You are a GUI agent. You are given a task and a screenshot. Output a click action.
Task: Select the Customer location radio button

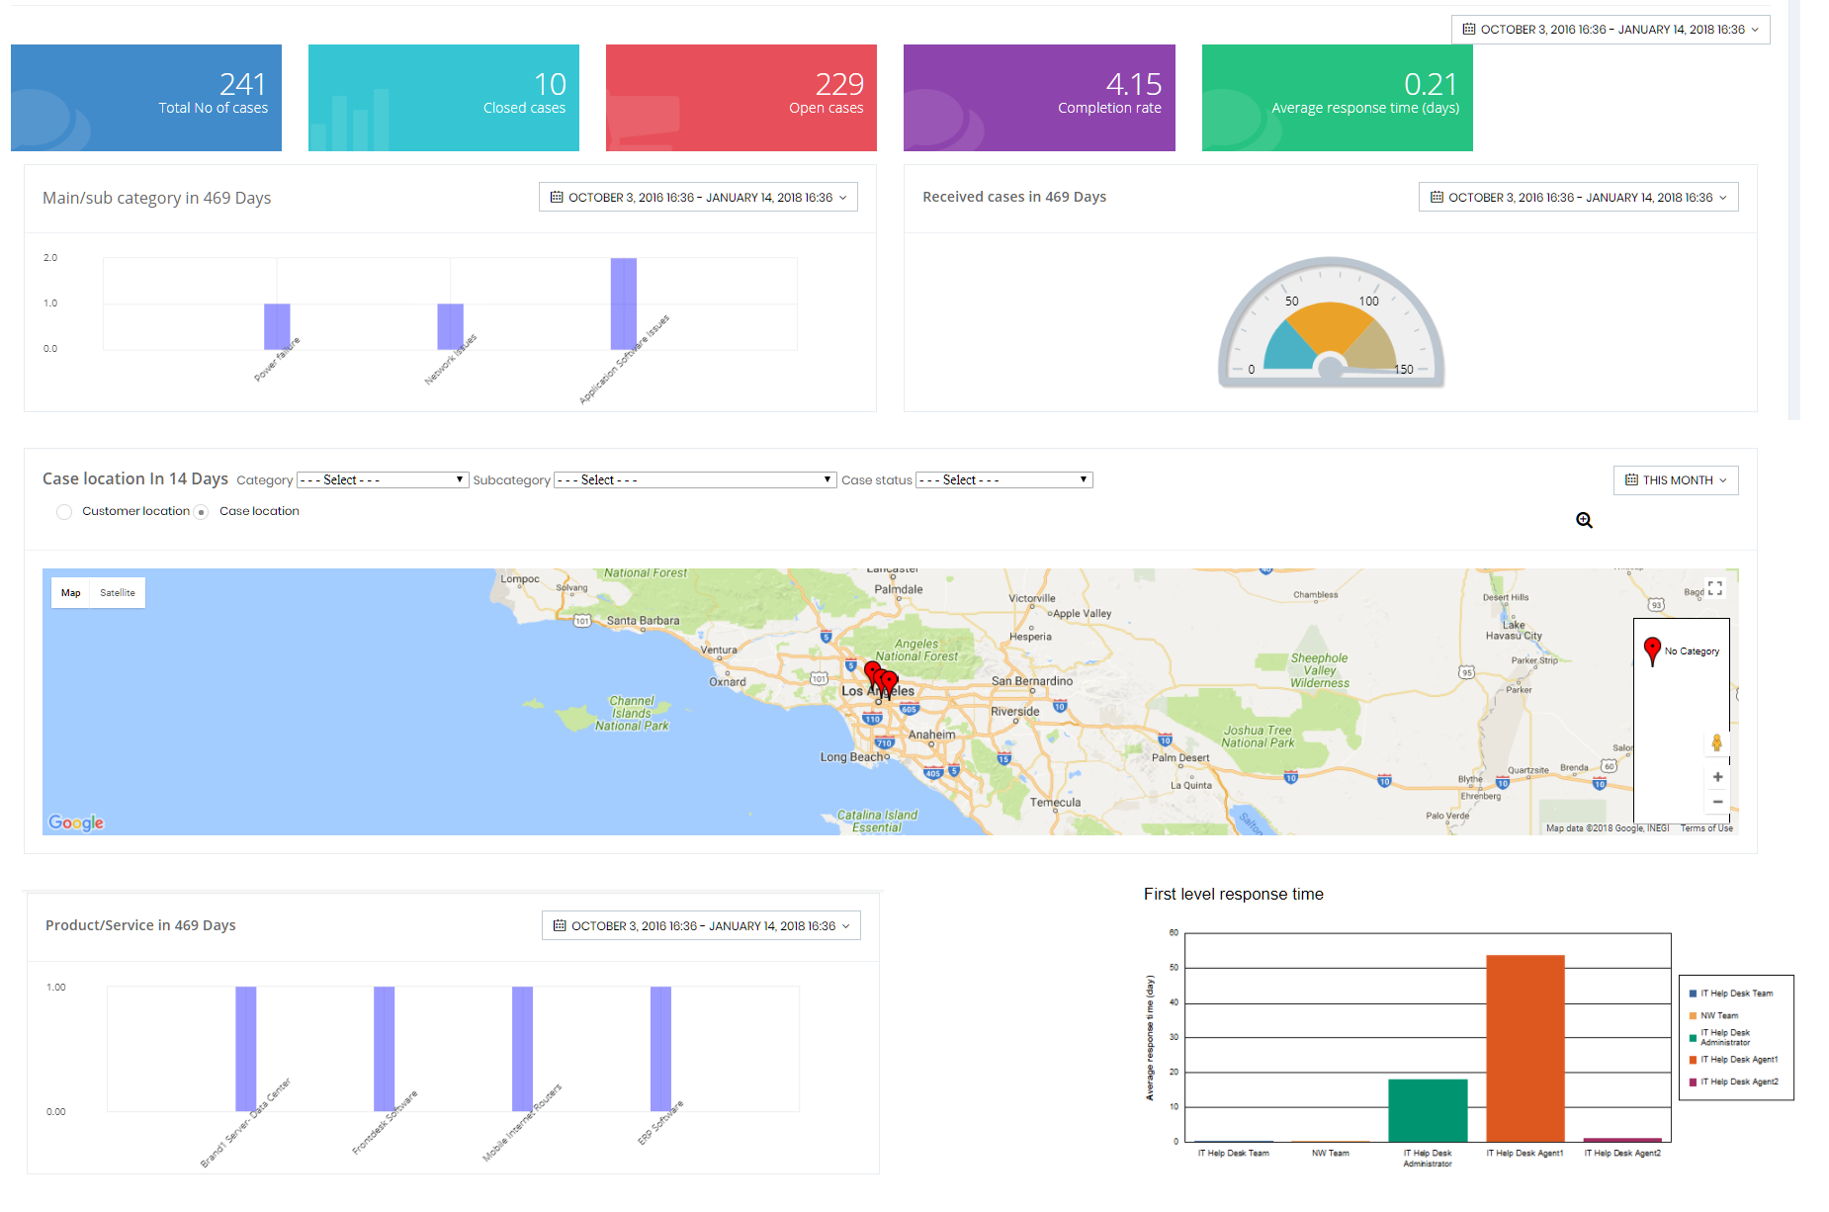64,512
